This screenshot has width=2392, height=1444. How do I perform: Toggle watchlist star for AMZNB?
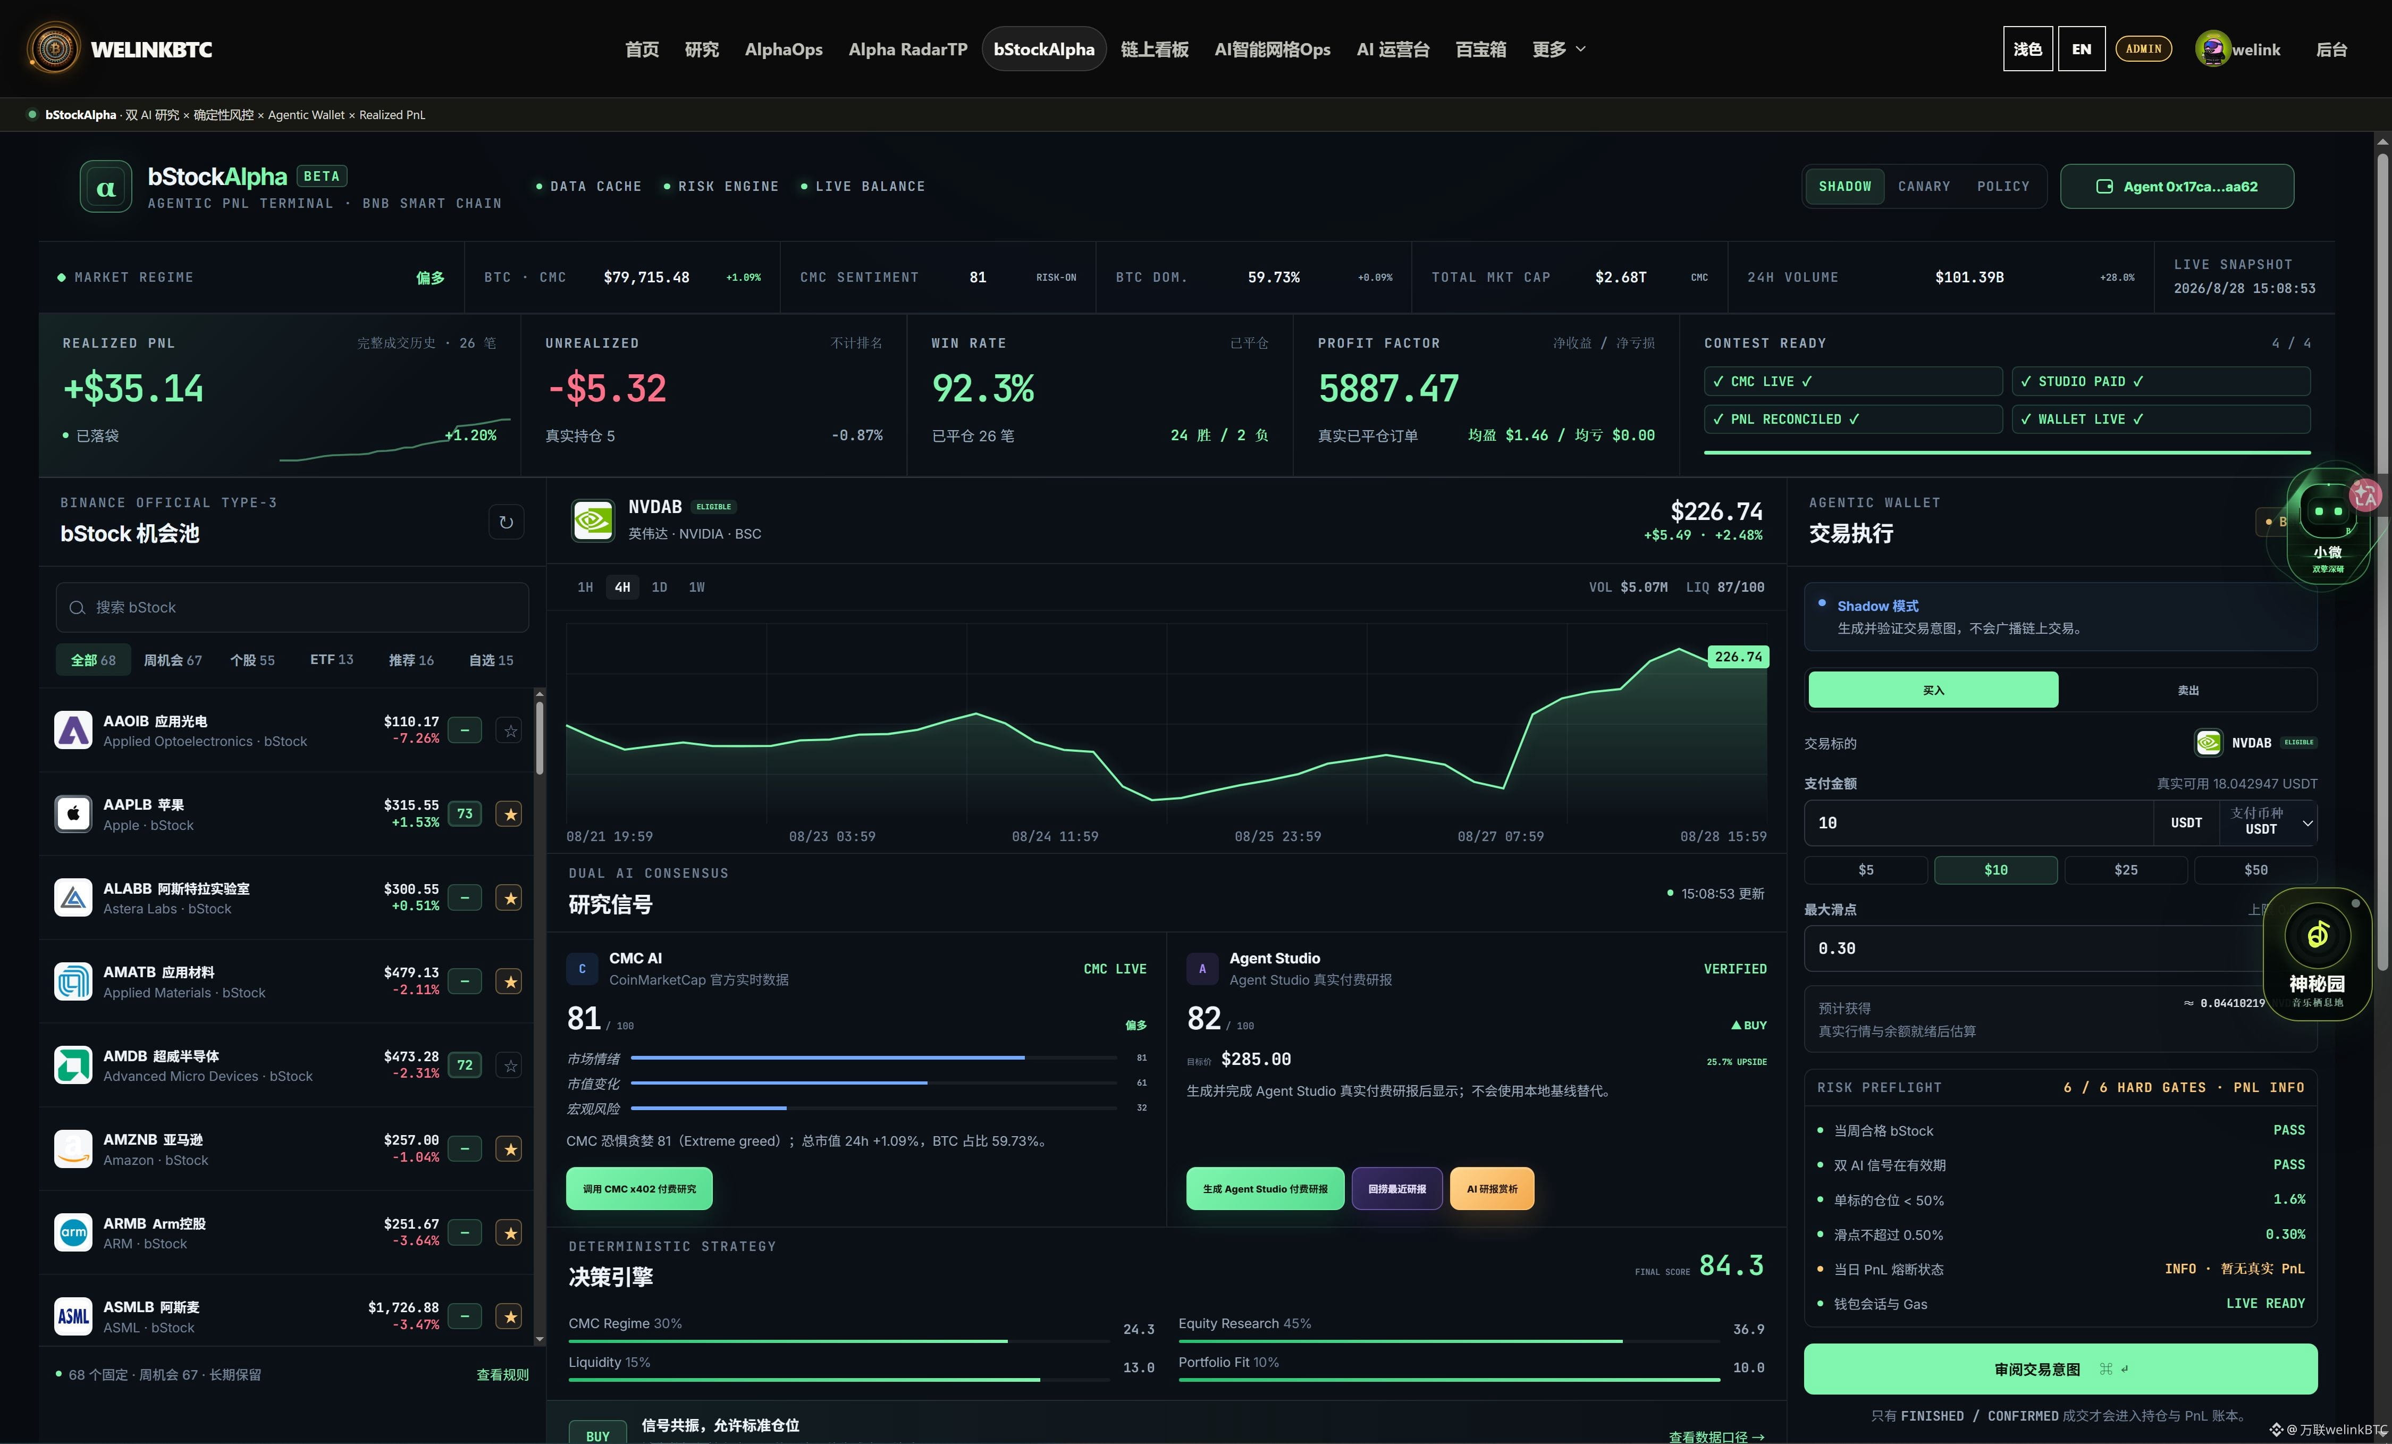pyautogui.click(x=511, y=1150)
